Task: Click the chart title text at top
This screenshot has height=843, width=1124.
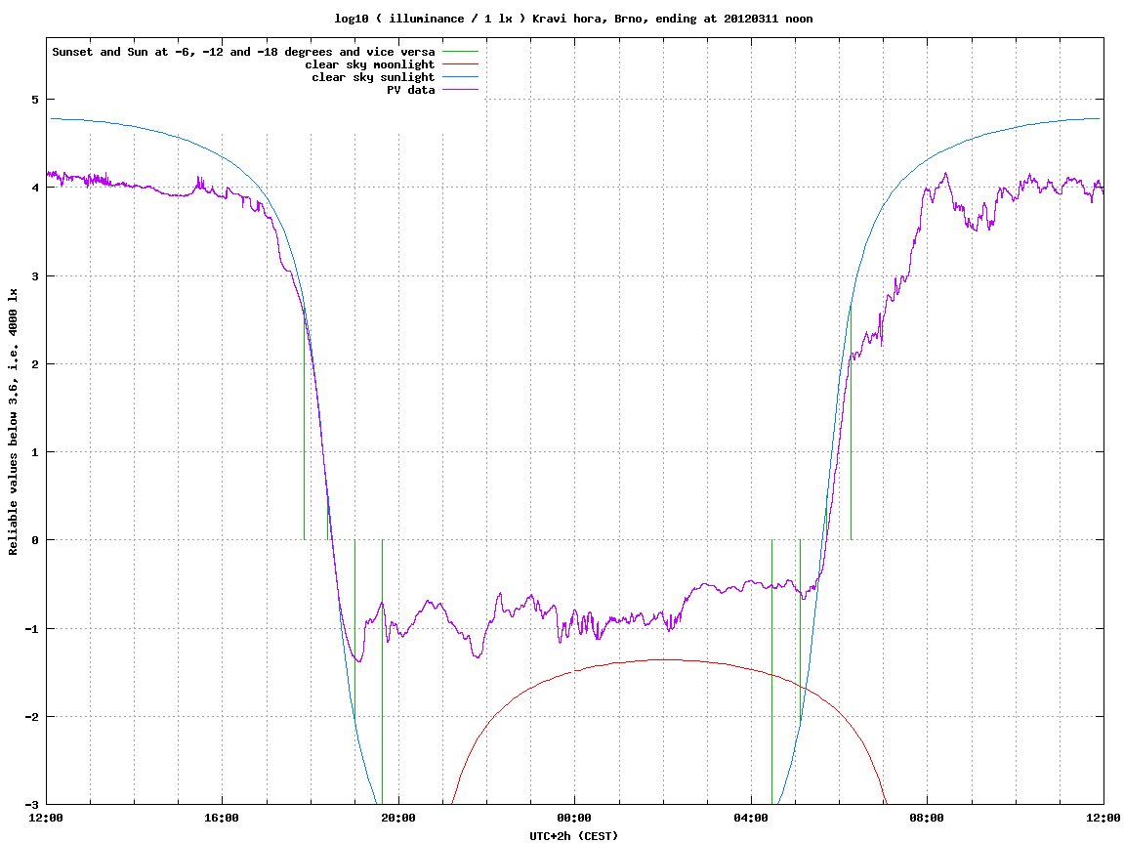Action: [x=573, y=19]
